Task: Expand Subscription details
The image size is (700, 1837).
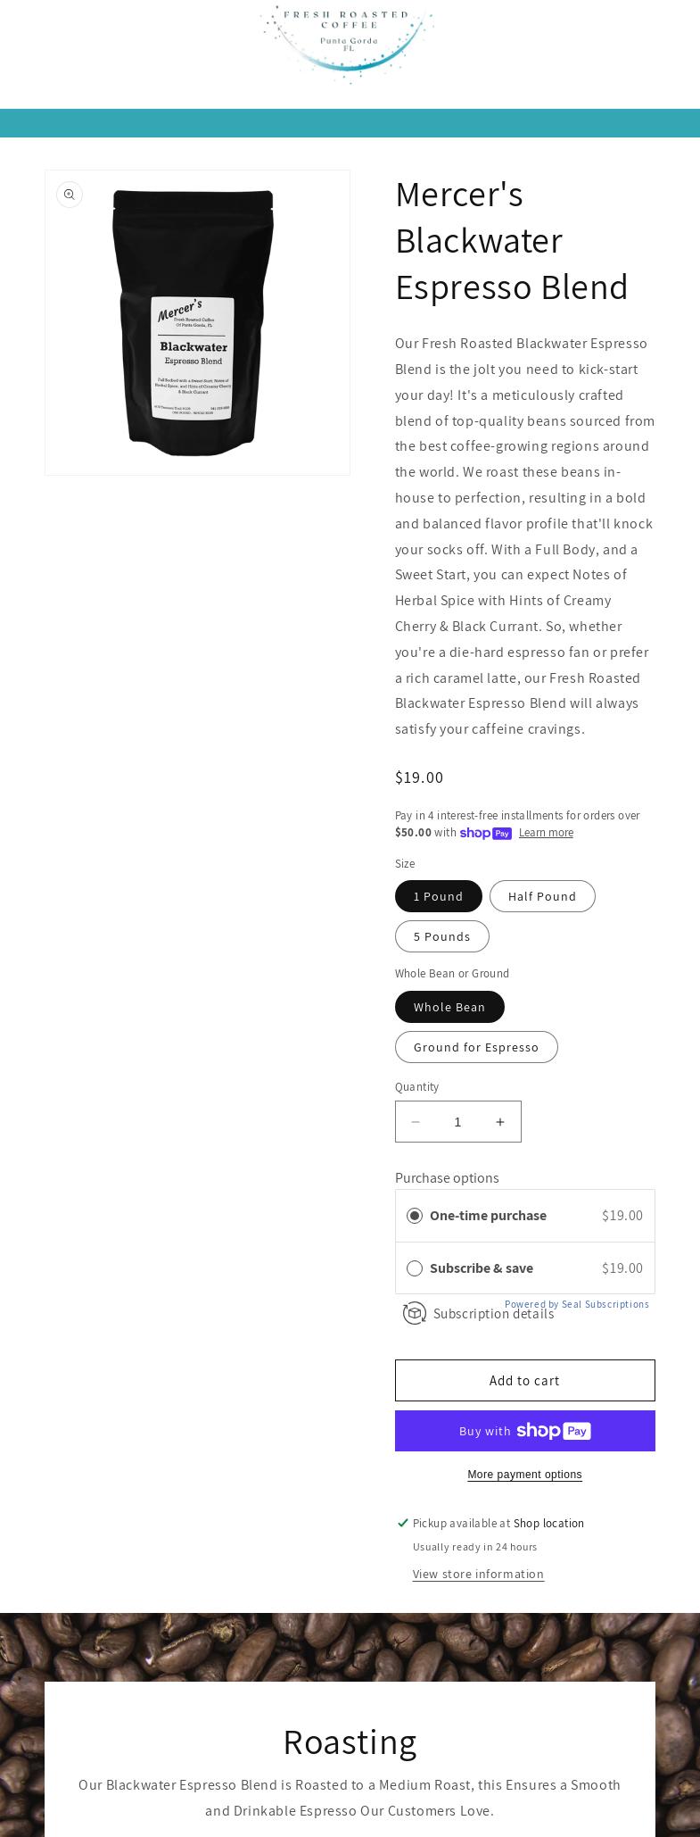Action: [x=493, y=1314]
